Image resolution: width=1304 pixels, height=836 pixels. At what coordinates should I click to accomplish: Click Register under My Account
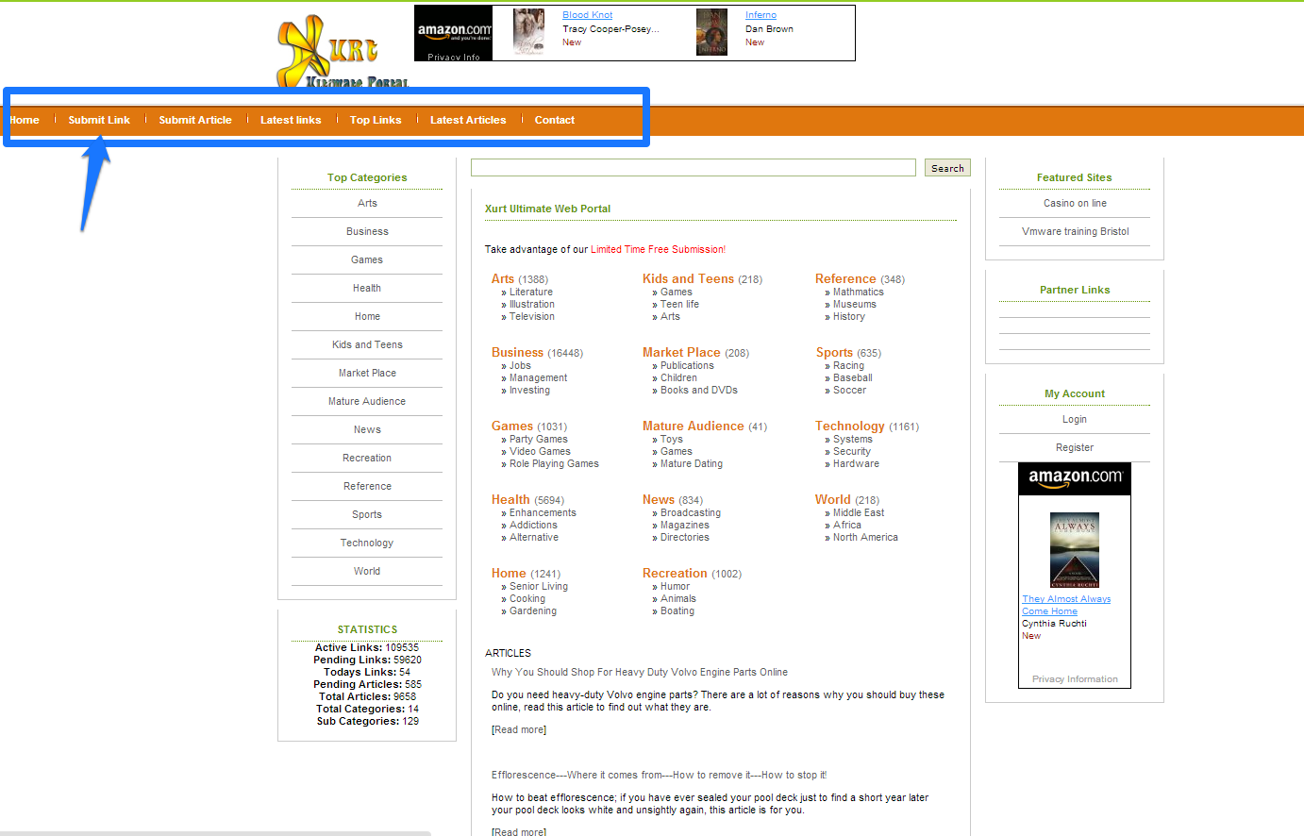coord(1074,448)
